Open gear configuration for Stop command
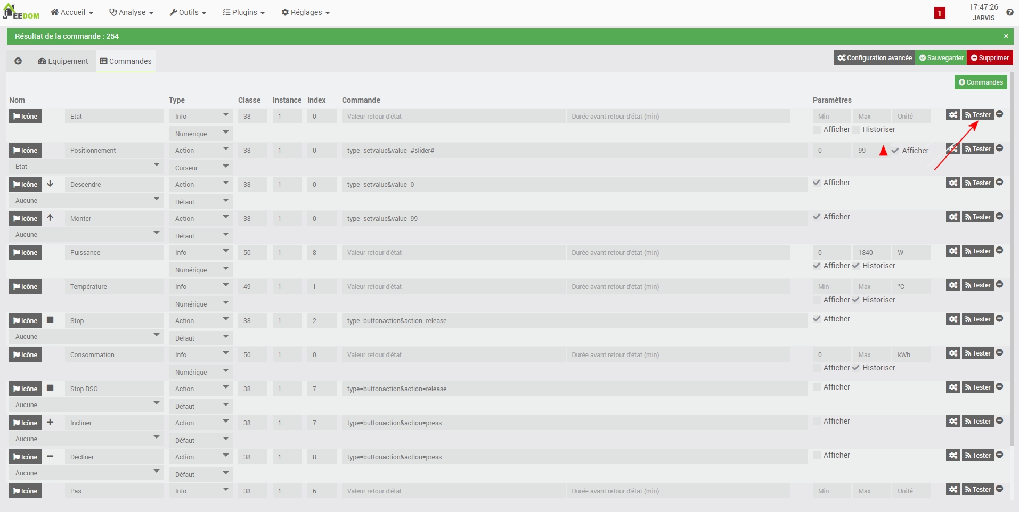Viewport: 1019px width, 512px height. 953,319
